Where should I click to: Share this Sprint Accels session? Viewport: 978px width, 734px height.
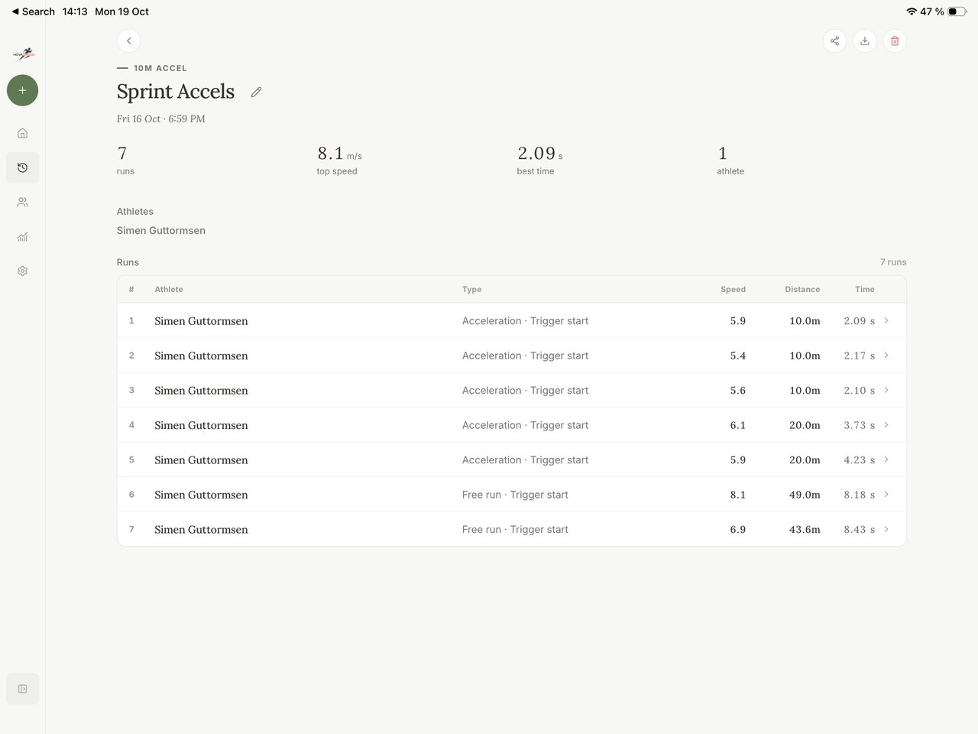tap(834, 41)
